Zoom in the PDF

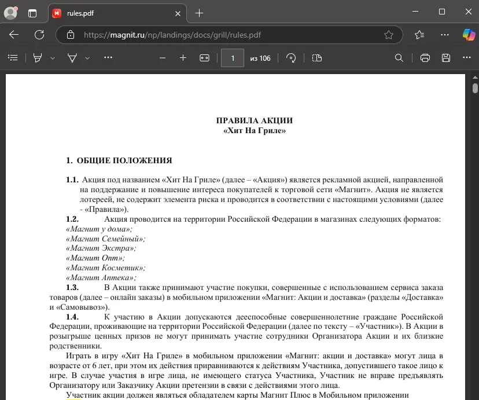183,58
